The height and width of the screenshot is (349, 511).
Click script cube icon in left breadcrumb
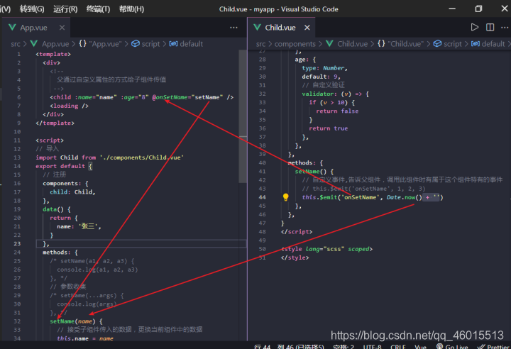point(136,44)
